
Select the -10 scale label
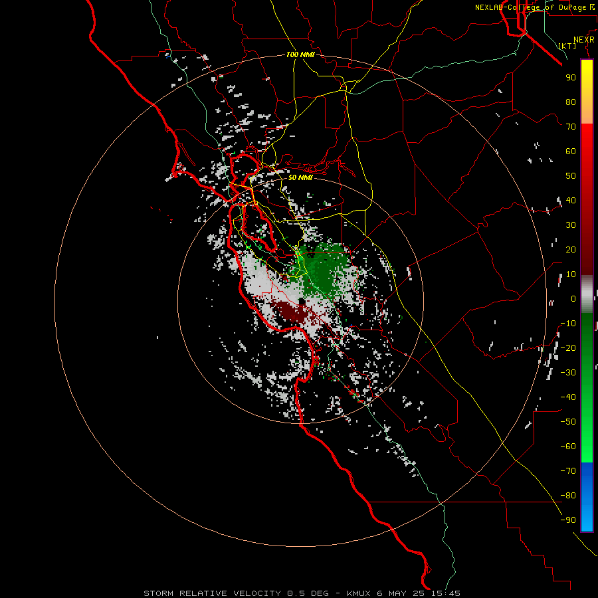pyautogui.click(x=568, y=324)
